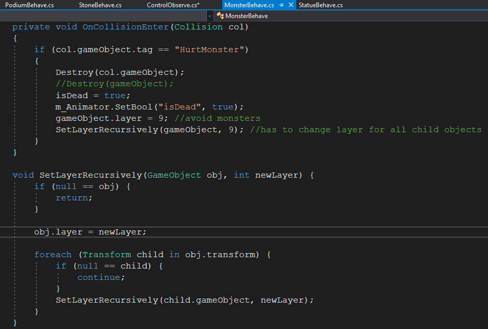Screen dimensions: 488x329
Task: Open the MonsterBehave class dropdown
Action: (351, 16)
